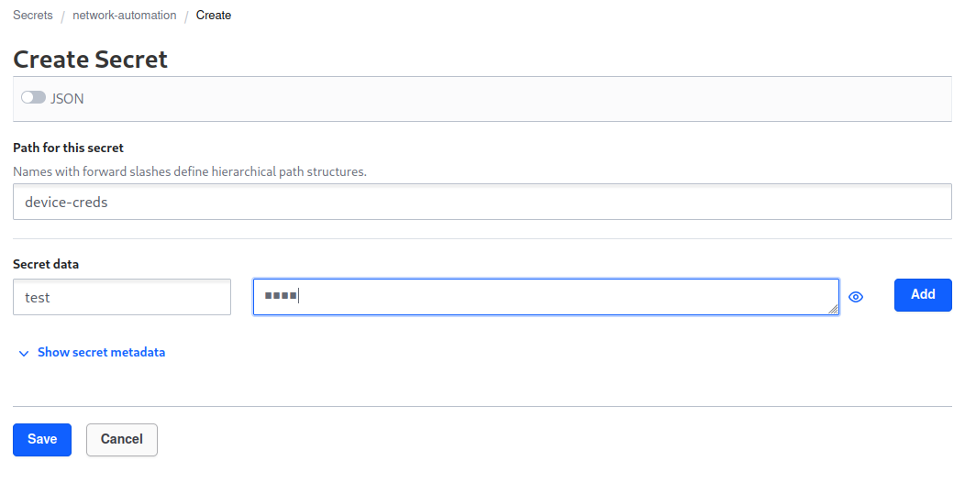
Task: Reveal the masked secret value with eye icon
Action: (856, 297)
